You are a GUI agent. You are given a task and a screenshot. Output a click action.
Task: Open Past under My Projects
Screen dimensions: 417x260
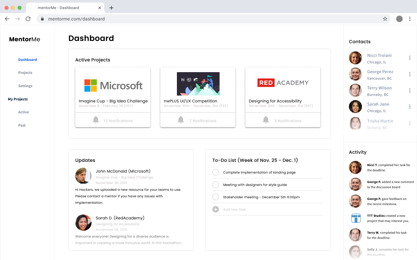coord(22,125)
